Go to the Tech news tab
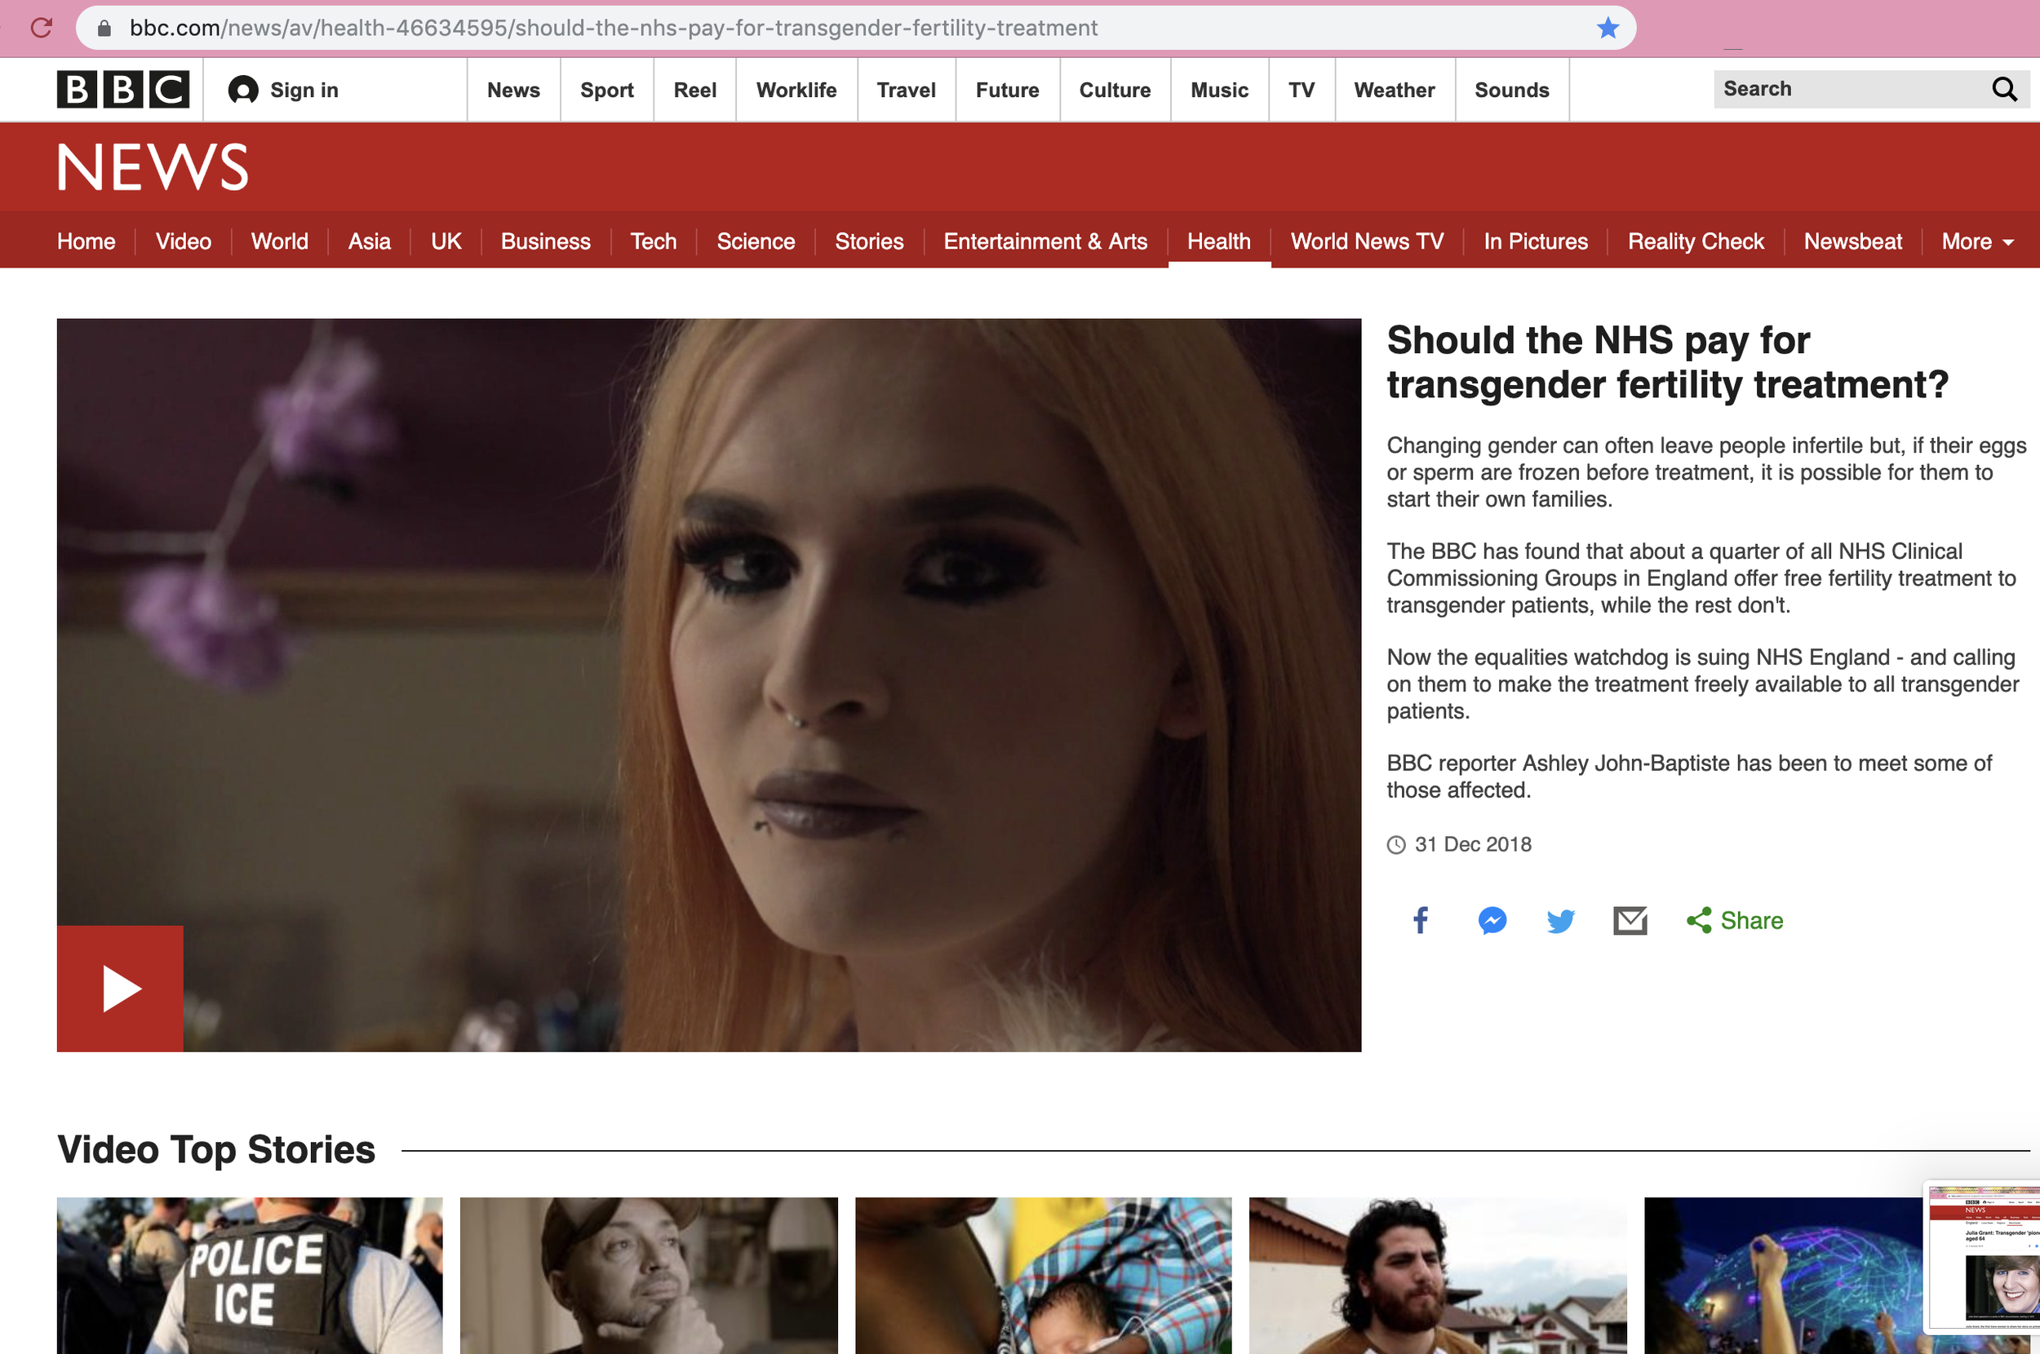 coord(653,241)
